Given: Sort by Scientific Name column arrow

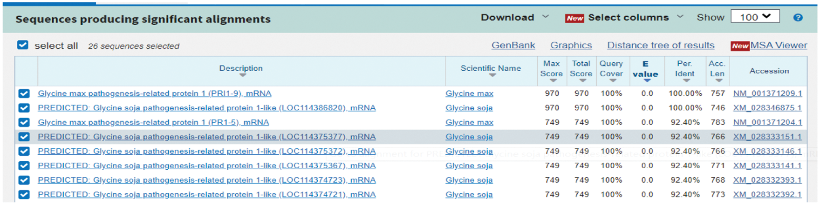Looking at the screenshot, I should (x=492, y=75).
